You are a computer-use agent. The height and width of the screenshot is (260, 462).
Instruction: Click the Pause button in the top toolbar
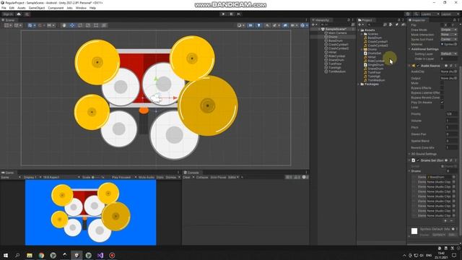231,14
